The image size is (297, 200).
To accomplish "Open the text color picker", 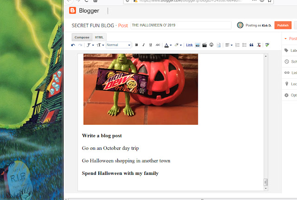I will pos(168,45).
